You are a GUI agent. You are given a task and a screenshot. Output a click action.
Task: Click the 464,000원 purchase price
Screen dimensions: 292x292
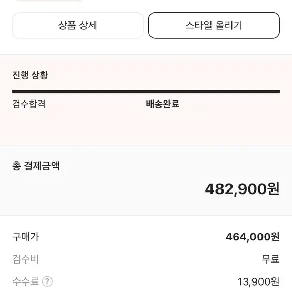tap(253, 237)
